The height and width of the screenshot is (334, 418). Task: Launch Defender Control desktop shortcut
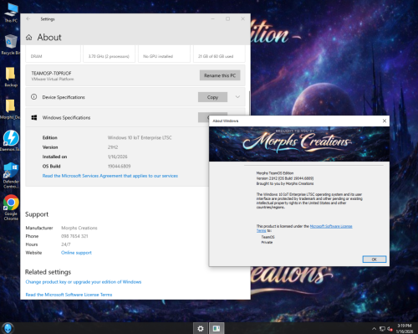click(11, 175)
